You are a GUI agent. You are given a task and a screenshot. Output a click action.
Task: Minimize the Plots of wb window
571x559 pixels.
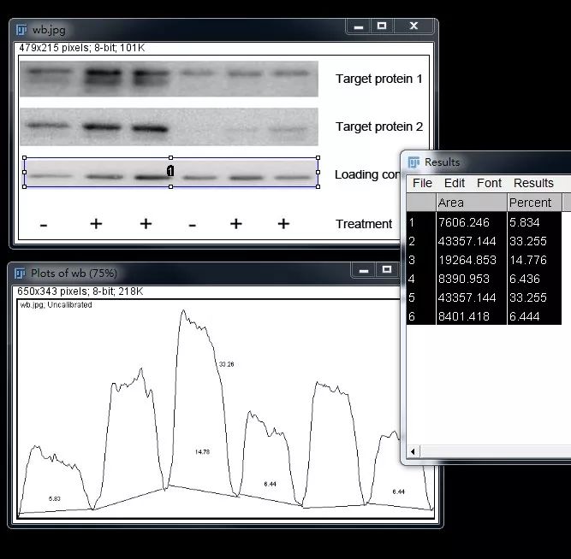click(364, 270)
